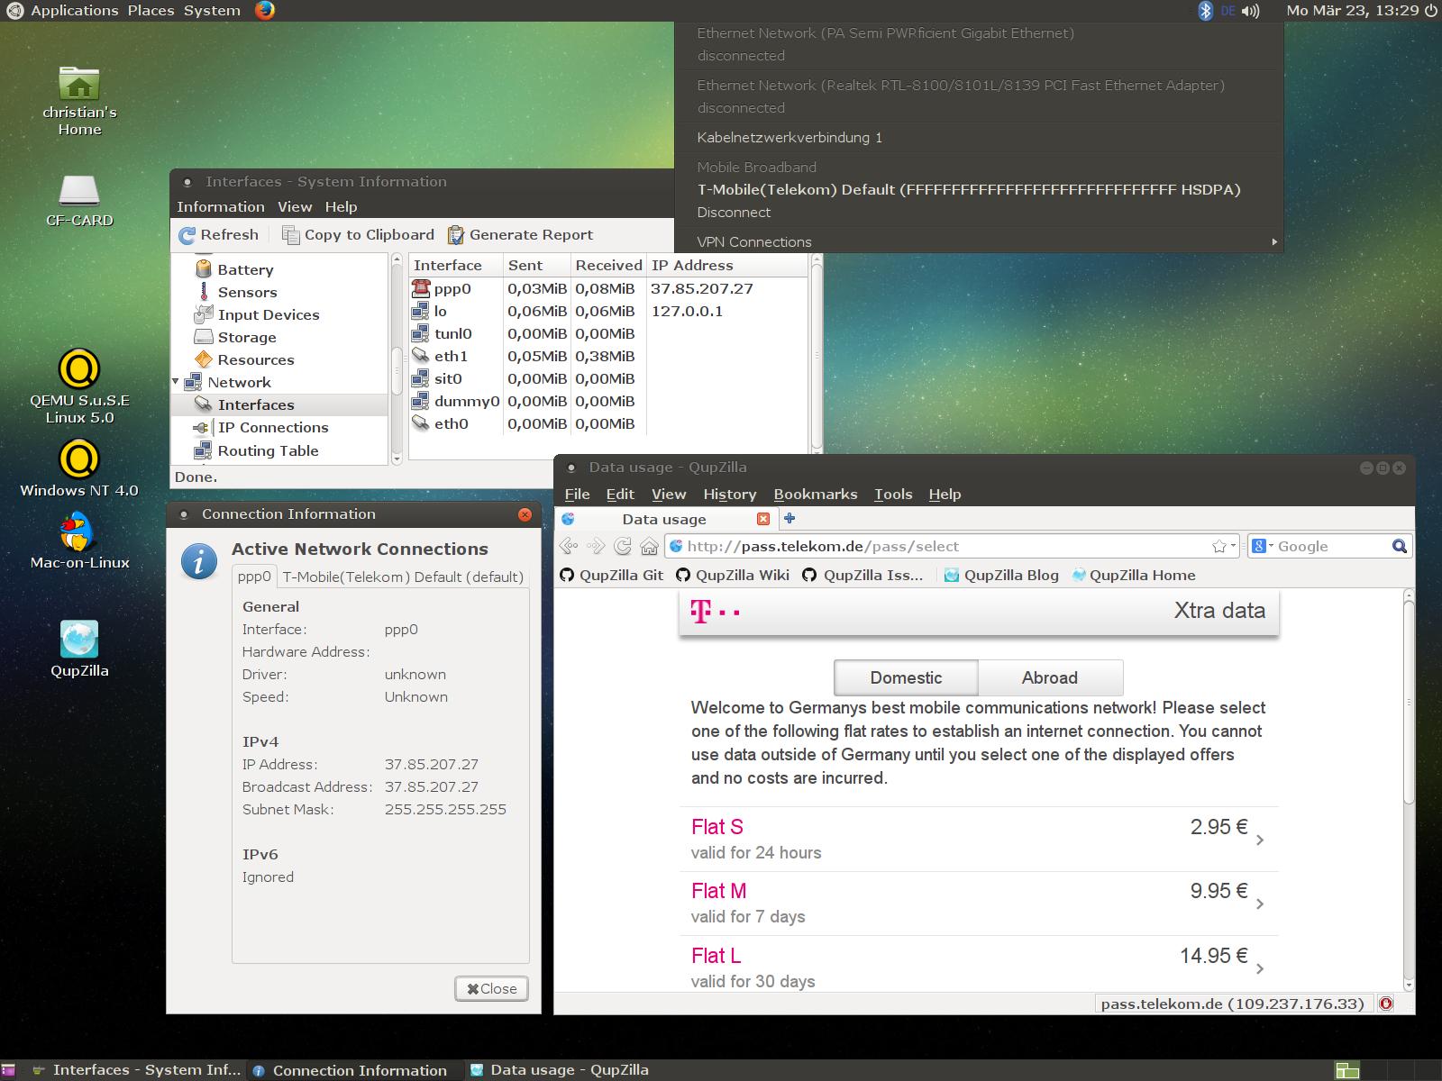Viewport: 1442px width, 1081px height.
Task: Collapse the Network tree node
Action: tap(176, 382)
